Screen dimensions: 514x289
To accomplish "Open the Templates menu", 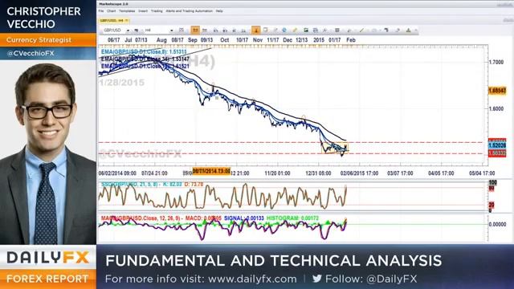I will (x=127, y=10).
